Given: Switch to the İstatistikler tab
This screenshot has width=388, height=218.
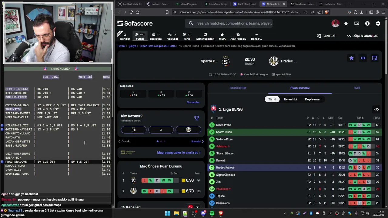Looking at the screenshot, I should (238, 88).
